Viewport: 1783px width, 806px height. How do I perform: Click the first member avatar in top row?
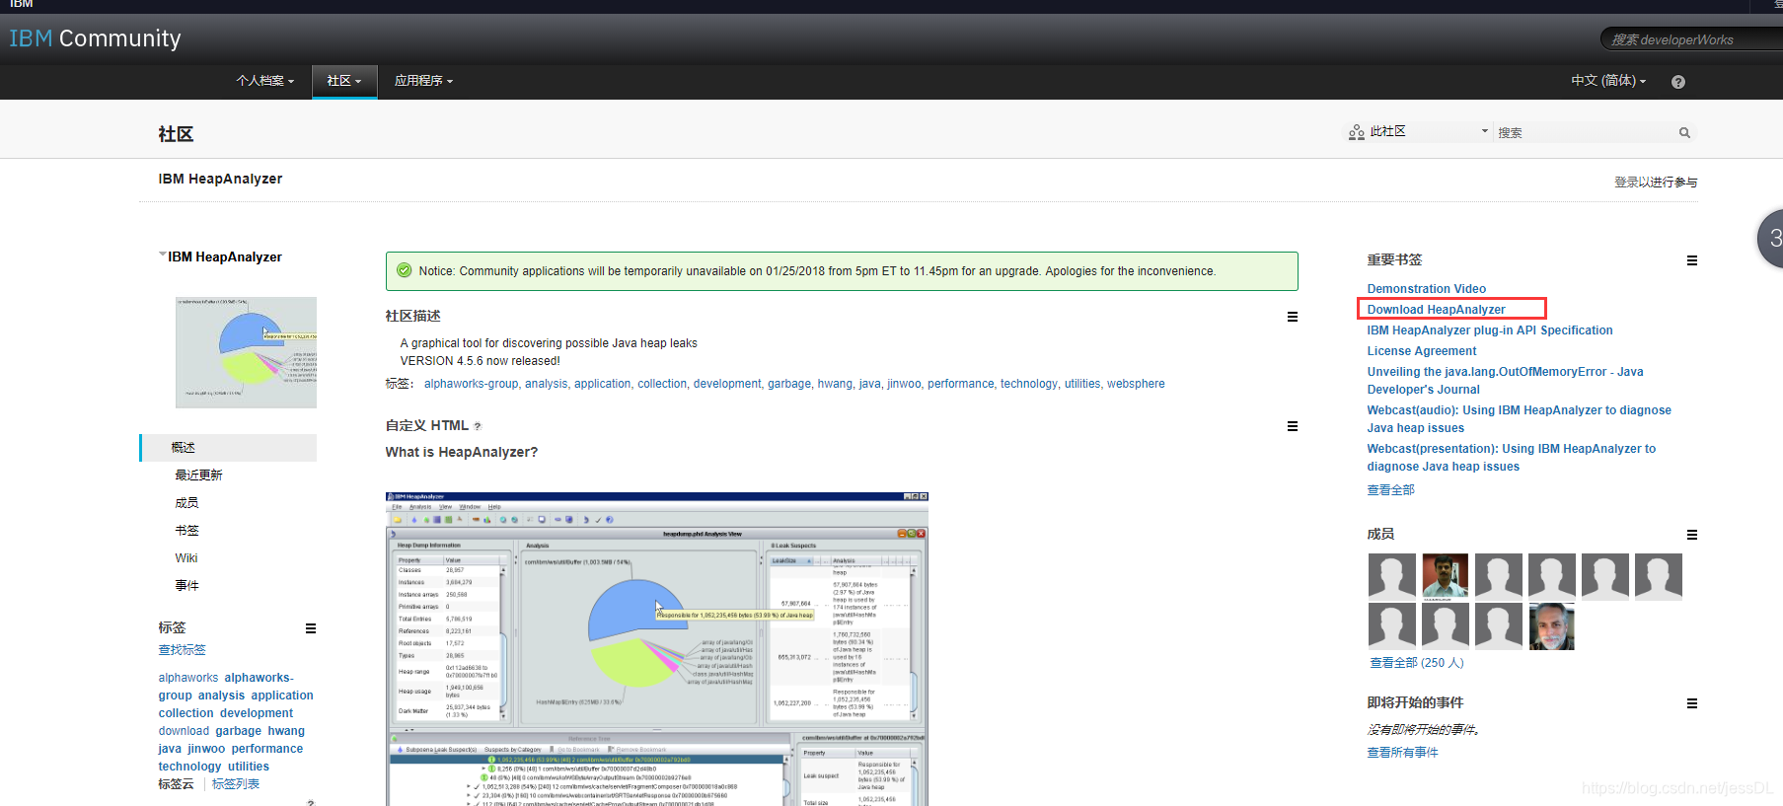(x=1392, y=576)
